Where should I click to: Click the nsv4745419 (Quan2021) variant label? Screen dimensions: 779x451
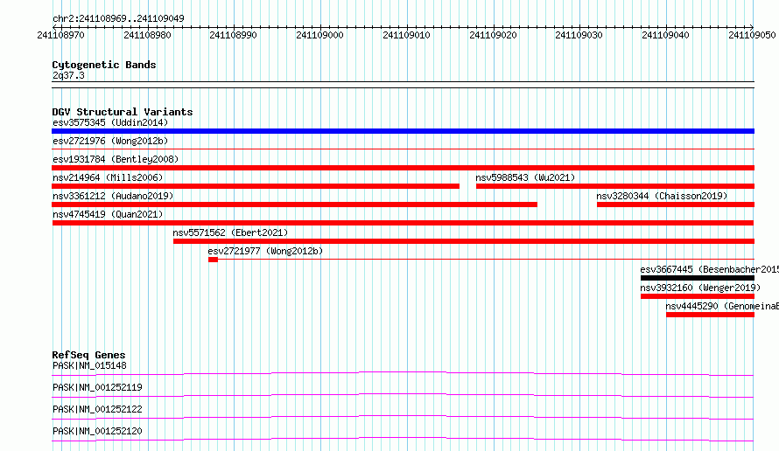pyautogui.click(x=108, y=214)
